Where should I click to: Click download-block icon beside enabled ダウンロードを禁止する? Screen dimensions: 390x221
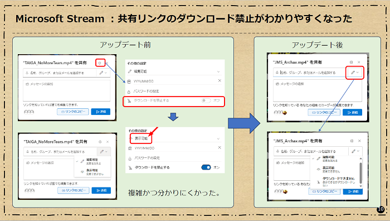pos(130,167)
